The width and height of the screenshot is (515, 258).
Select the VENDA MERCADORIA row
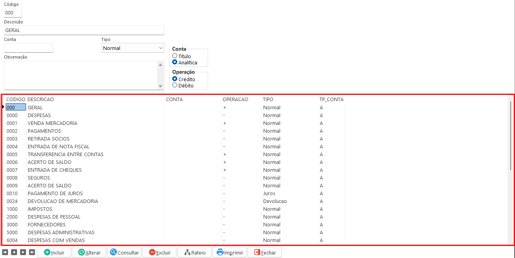pos(52,123)
